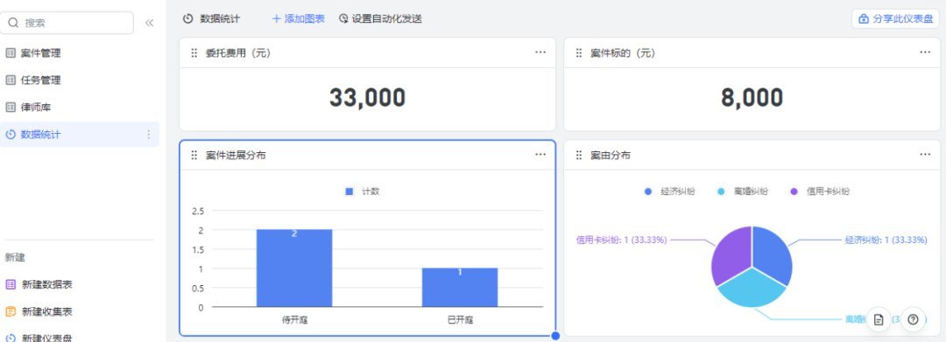Click 待开庭 axis label
The width and height of the screenshot is (946, 342).
click(294, 319)
